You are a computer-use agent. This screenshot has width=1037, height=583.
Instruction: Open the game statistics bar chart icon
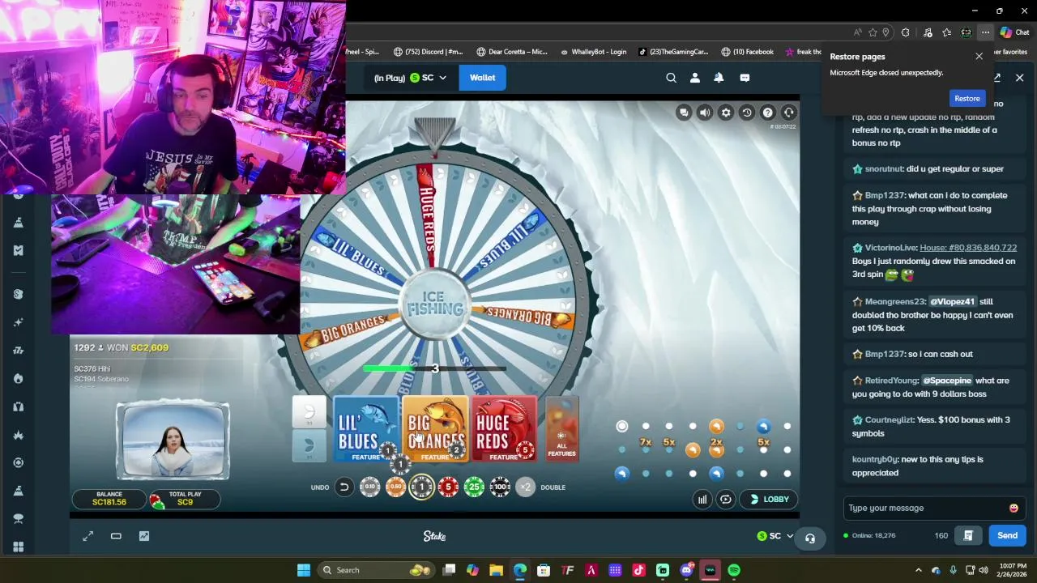[x=702, y=500]
